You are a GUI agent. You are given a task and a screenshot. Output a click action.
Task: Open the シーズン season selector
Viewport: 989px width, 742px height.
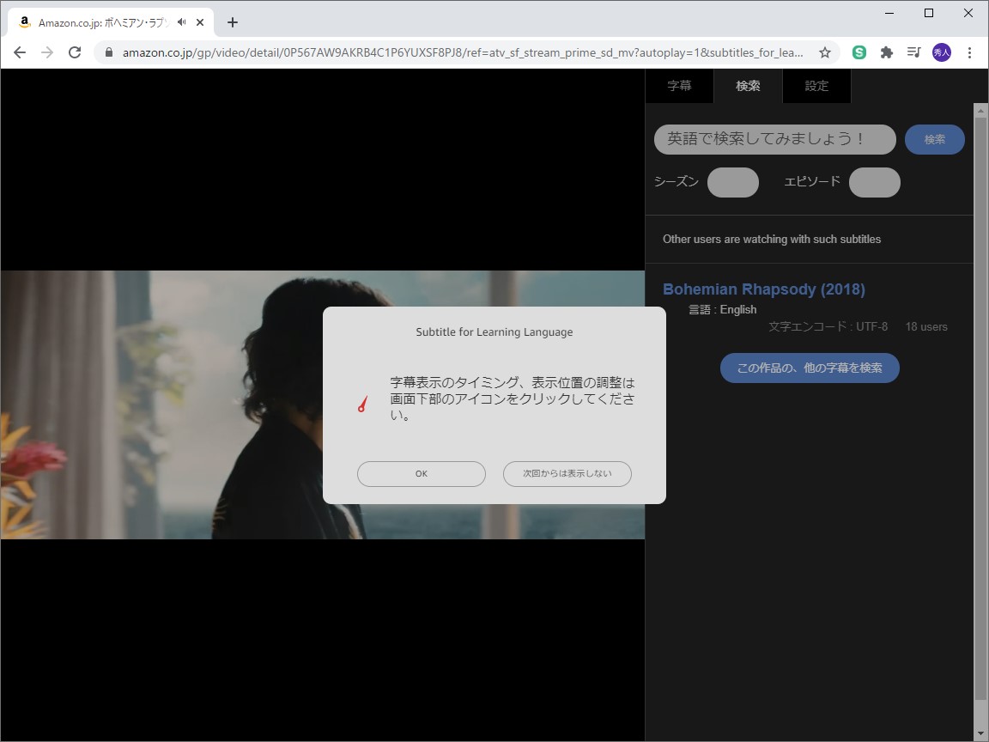point(732,182)
